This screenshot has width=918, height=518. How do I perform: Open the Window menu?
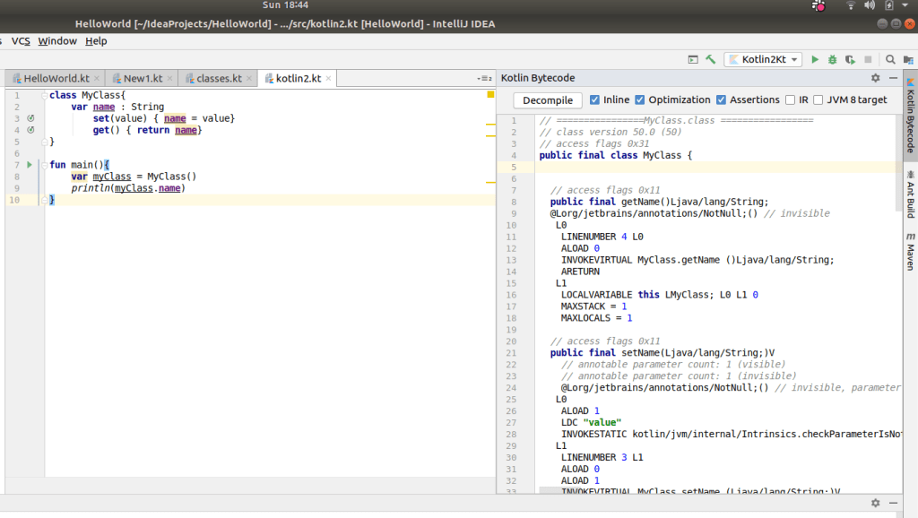(57, 40)
